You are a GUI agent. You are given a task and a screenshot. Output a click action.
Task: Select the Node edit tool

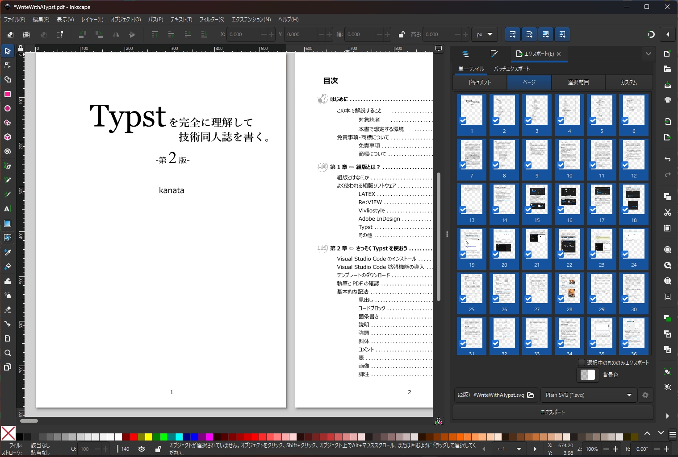tap(8, 65)
